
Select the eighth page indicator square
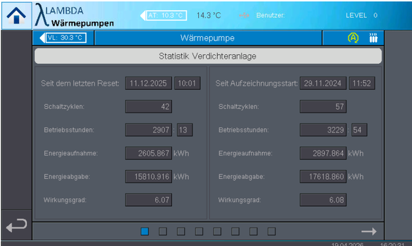(x=272, y=231)
